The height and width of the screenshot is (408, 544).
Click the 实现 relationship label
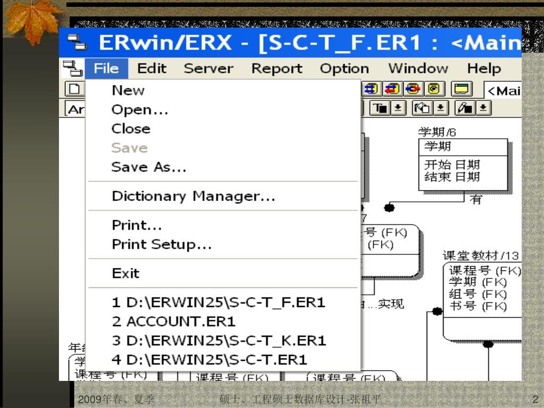[x=391, y=304]
